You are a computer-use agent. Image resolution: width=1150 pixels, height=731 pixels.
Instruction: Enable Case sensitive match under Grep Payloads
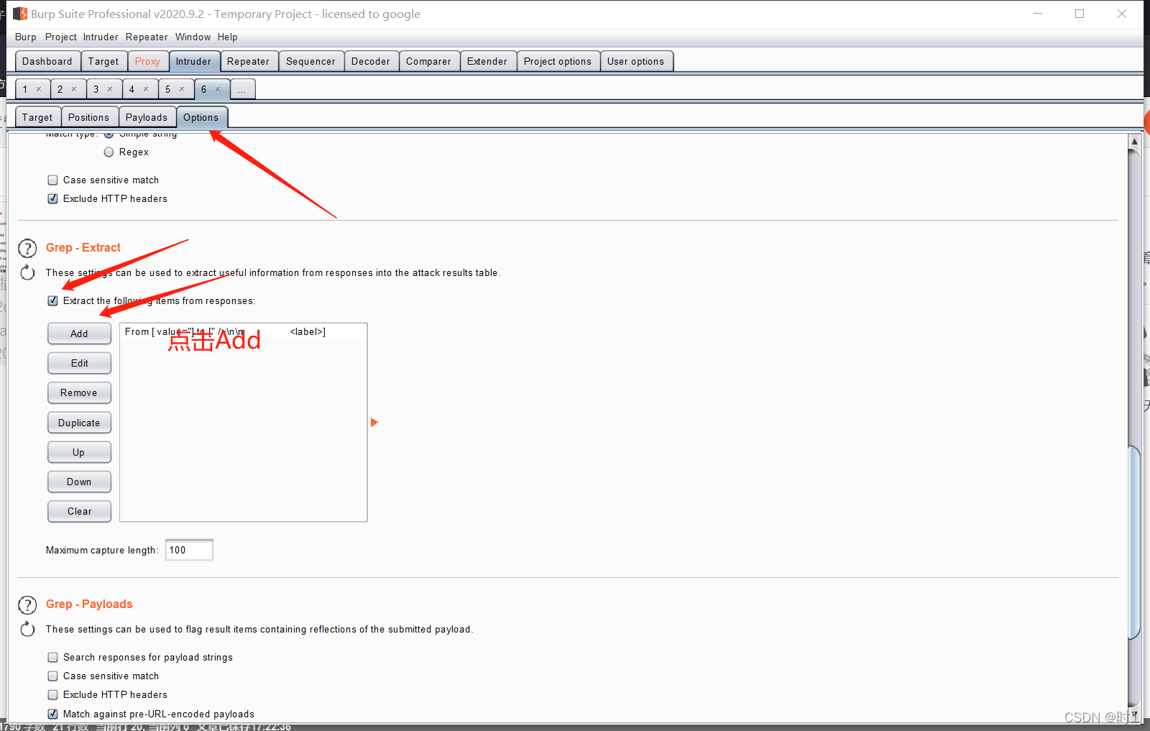point(52,676)
